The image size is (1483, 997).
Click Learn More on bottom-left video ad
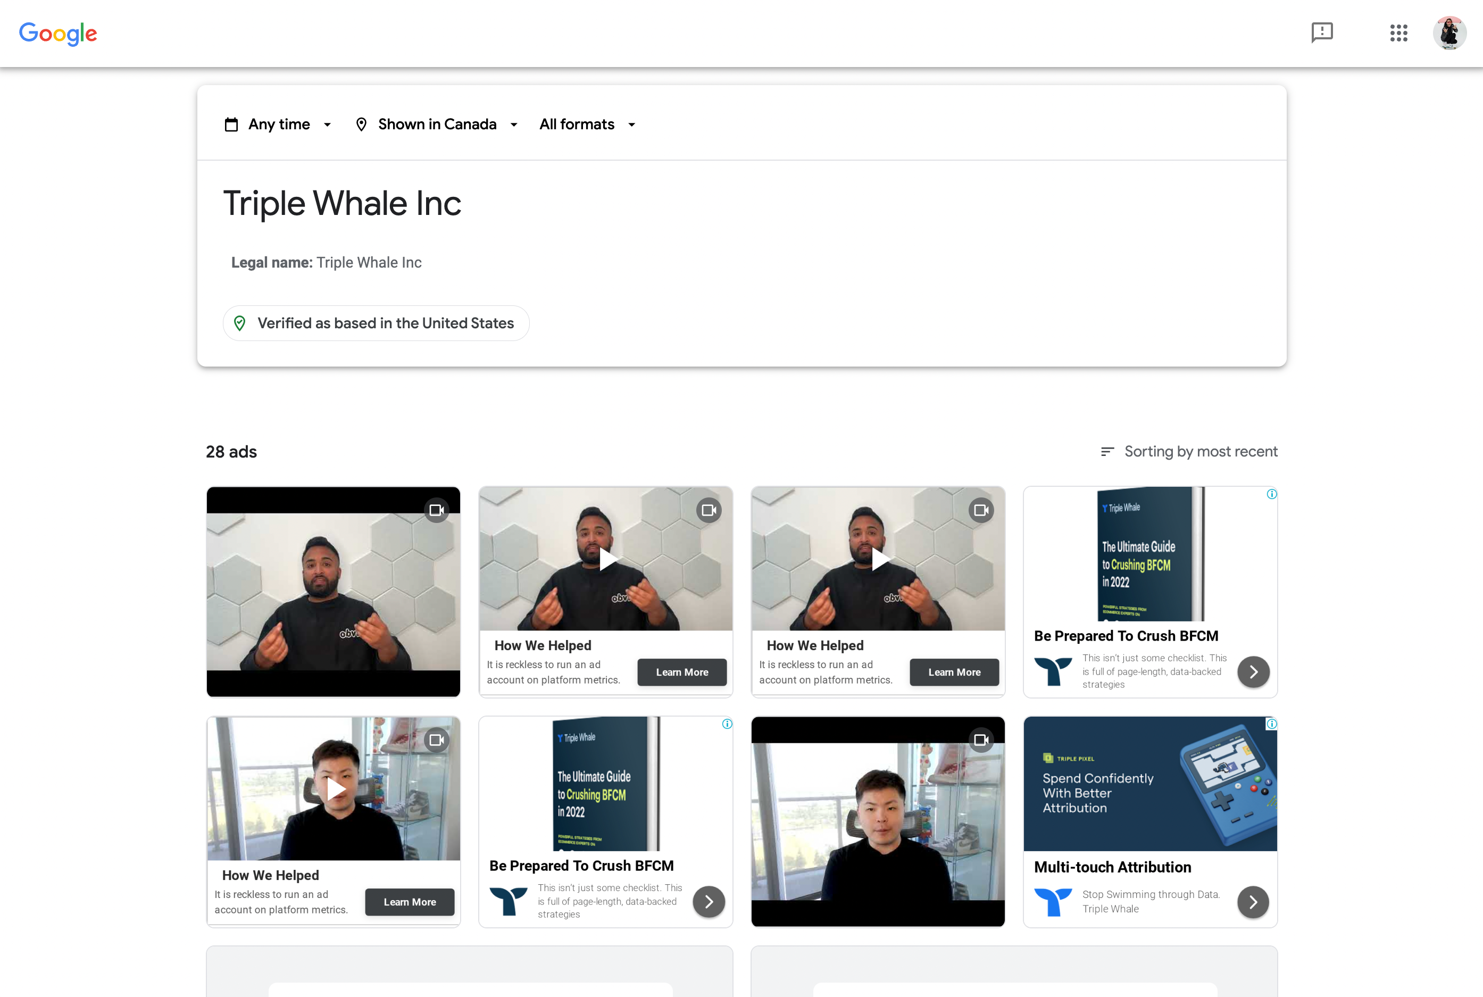point(410,902)
